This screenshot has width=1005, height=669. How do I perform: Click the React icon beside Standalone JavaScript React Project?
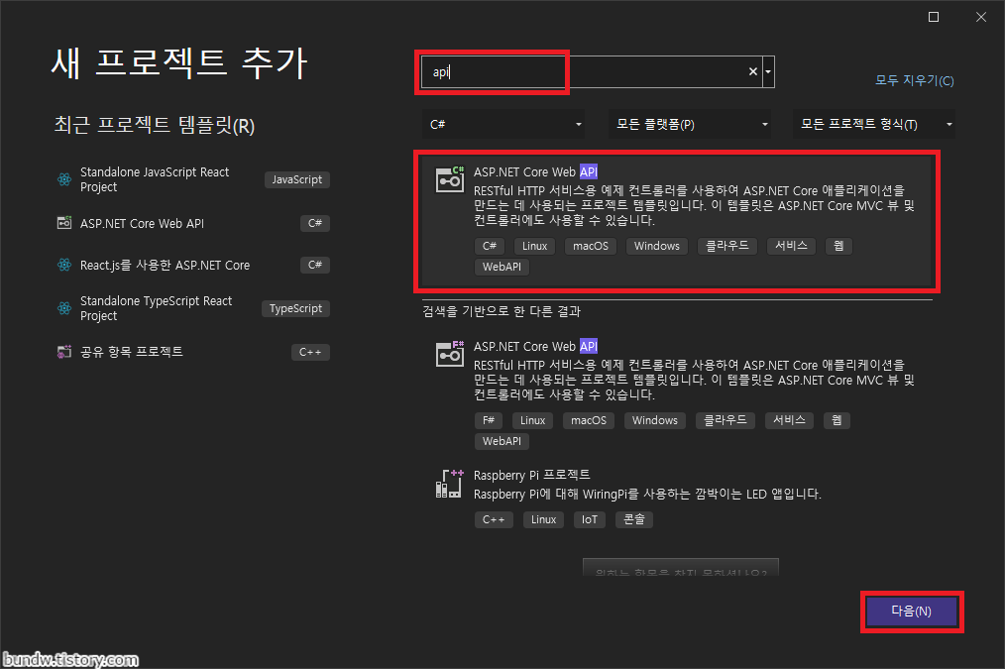pos(64,179)
